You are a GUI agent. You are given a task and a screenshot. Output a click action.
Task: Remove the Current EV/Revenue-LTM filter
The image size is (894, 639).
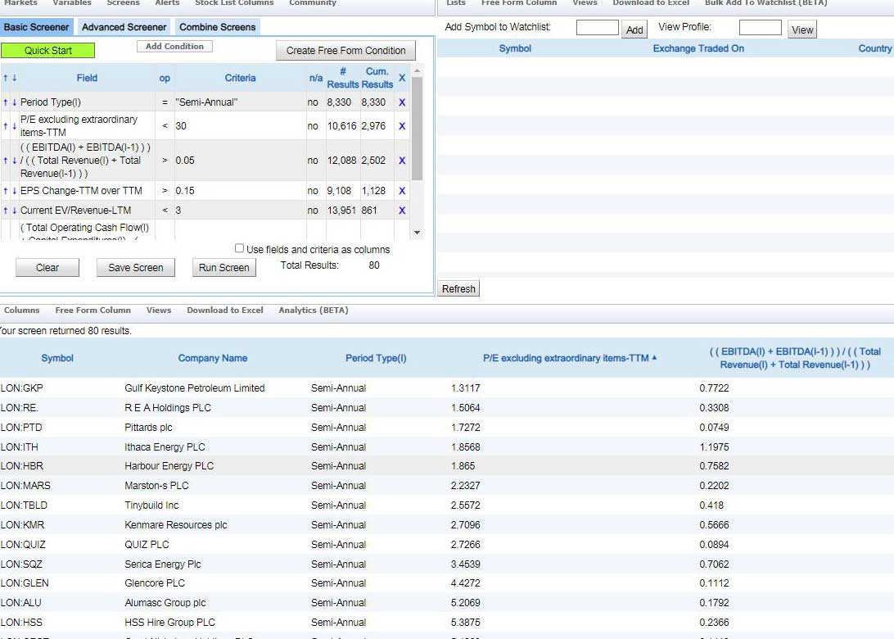(401, 211)
